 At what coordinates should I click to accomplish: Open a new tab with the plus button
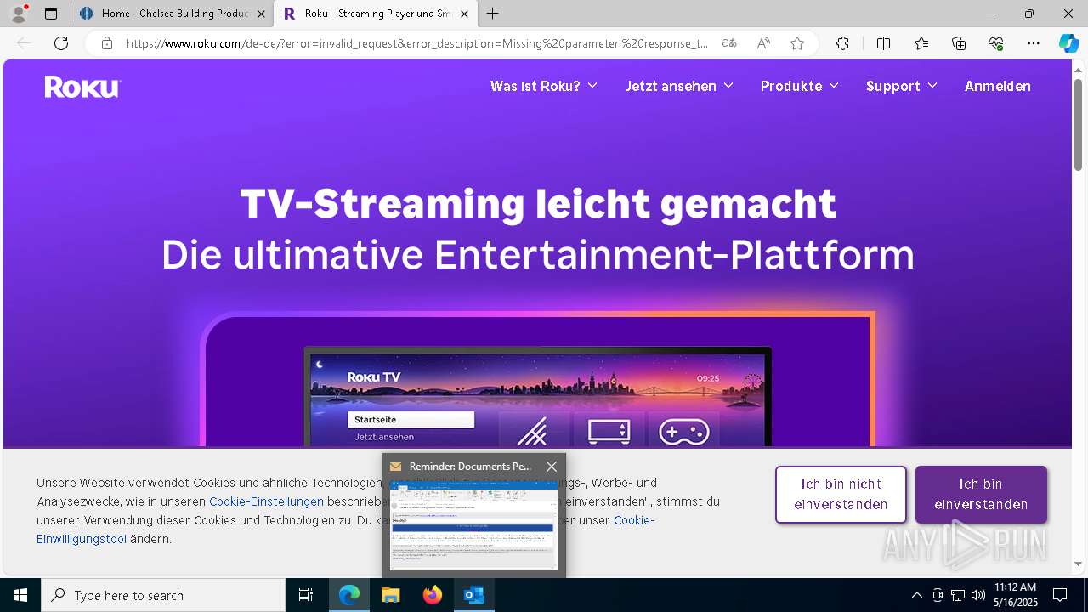[493, 14]
